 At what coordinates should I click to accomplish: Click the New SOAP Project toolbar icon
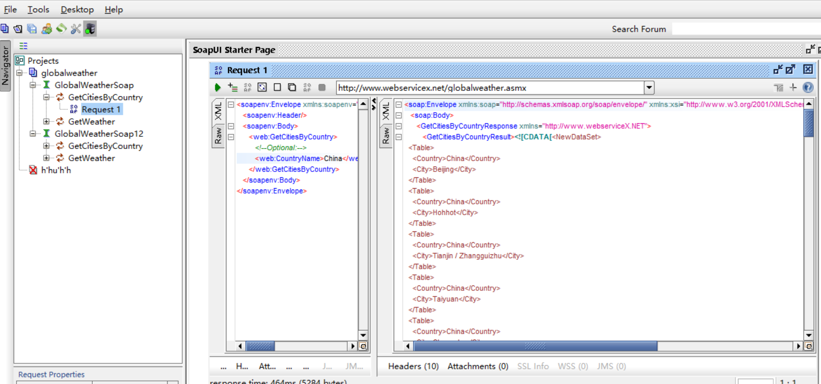[5, 29]
